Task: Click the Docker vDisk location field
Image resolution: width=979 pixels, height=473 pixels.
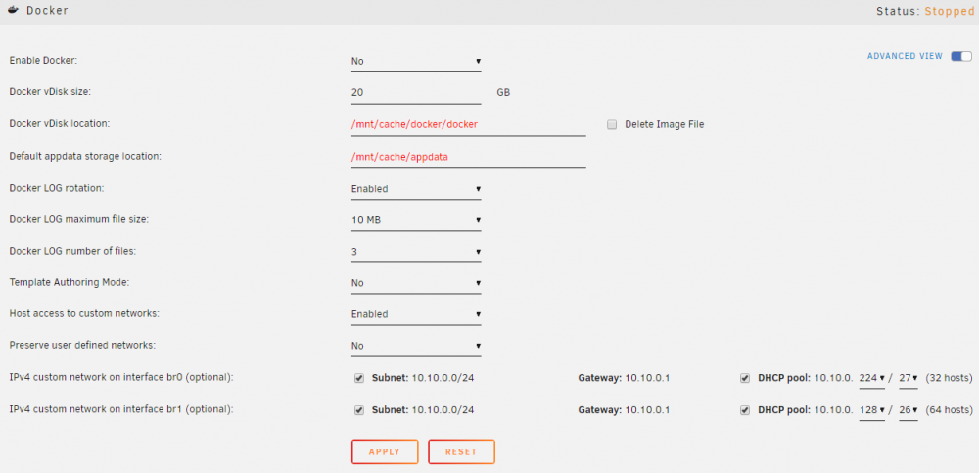Action: (x=468, y=125)
